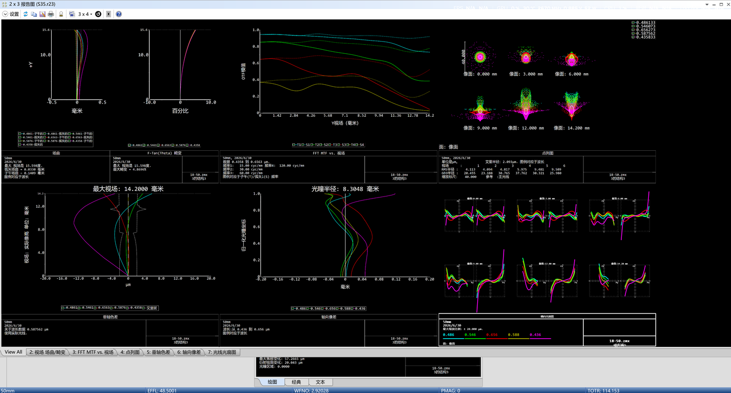Click the printer icon
The width and height of the screenshot is (731, 393).
(x=51, y=14)
